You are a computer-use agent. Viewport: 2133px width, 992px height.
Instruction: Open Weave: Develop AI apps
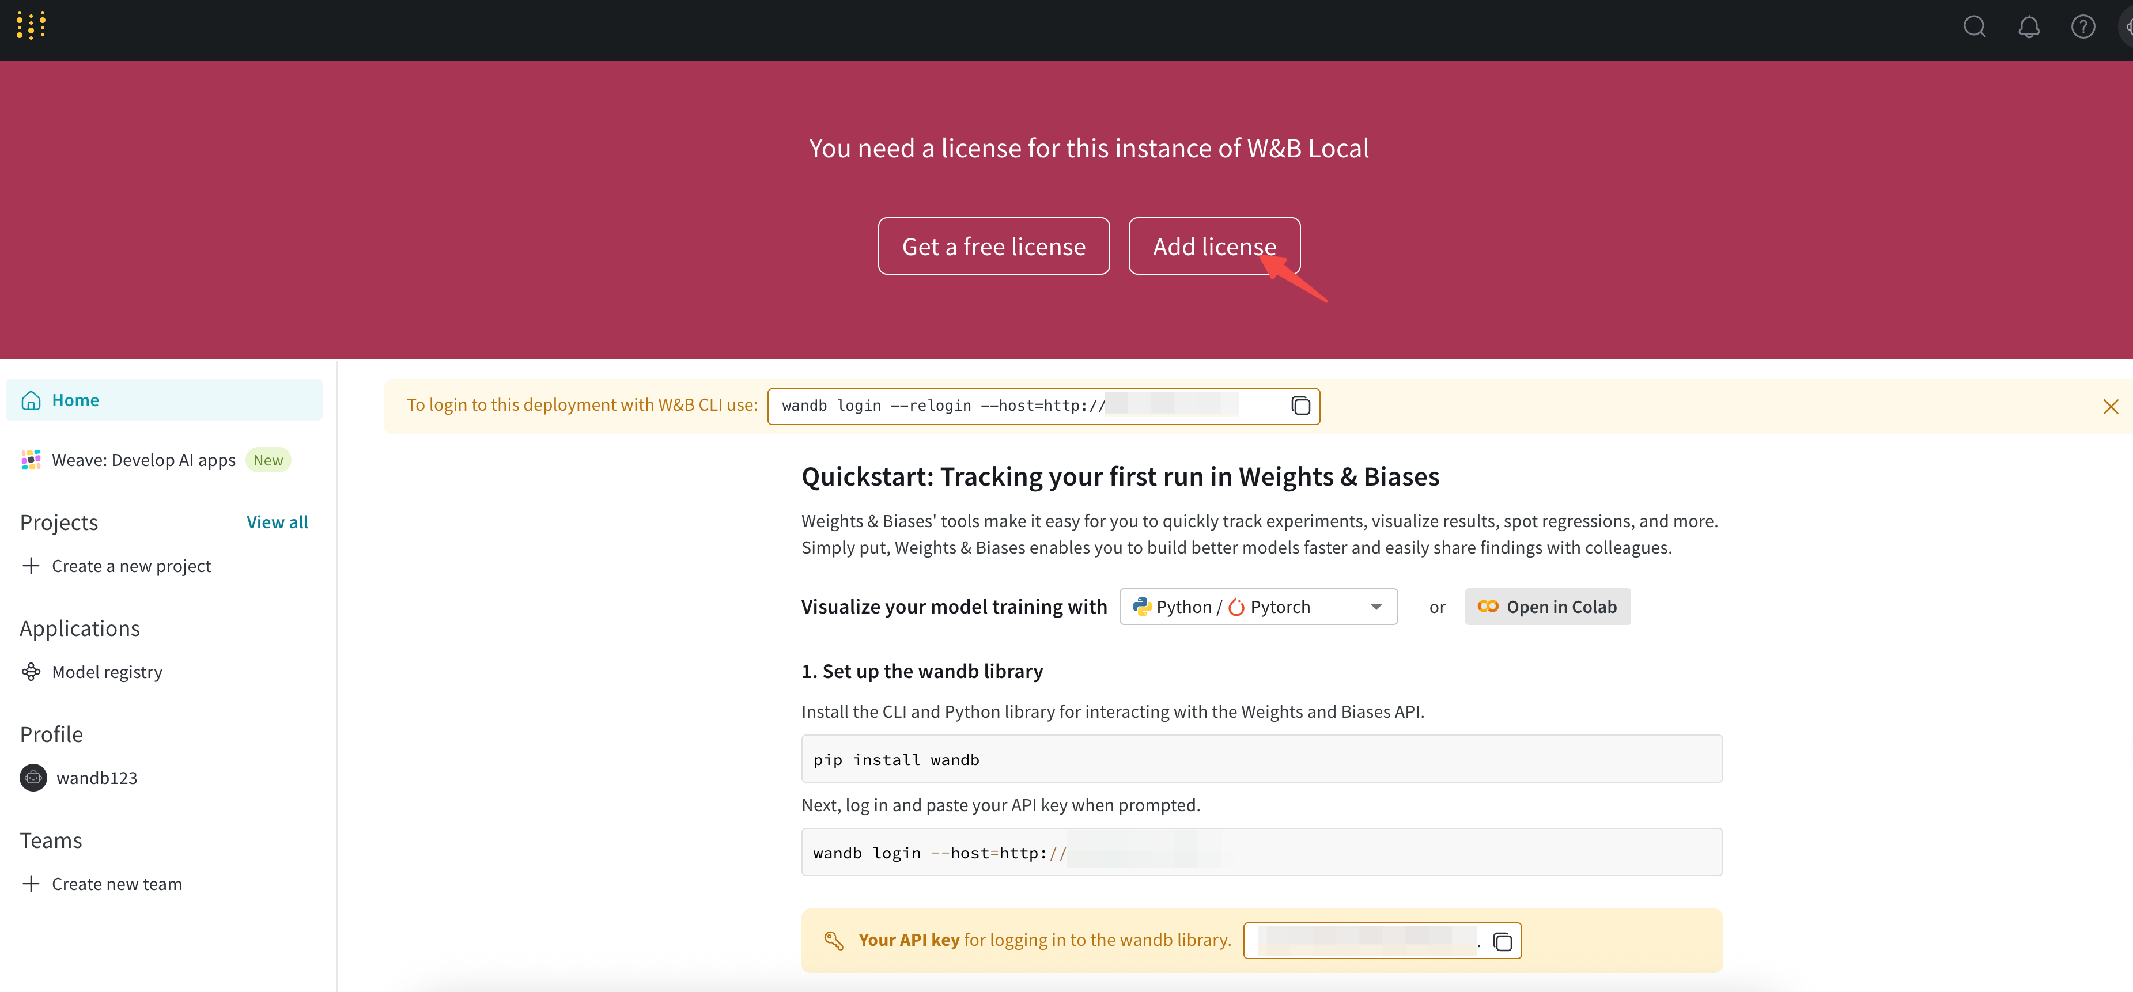[143, 460]
